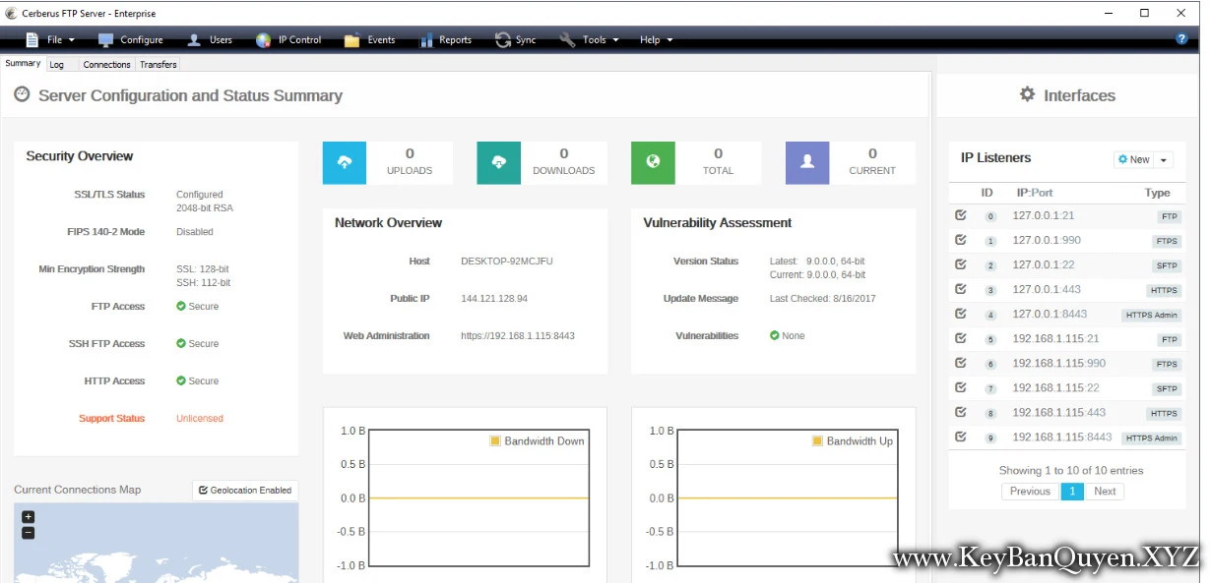
Task: Sort listeners by IP:Port column
Action: pyautogui.click(x=1035, y=193)
